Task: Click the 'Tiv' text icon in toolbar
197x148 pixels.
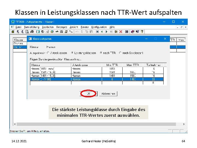Action: point(71,32)
